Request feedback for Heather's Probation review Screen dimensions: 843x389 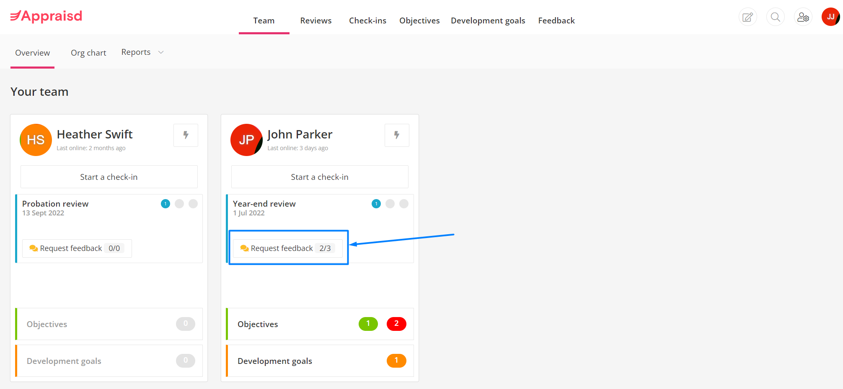point(77,248)
